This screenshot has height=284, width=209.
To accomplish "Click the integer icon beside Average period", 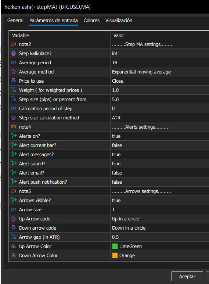I will pos(13,62).
